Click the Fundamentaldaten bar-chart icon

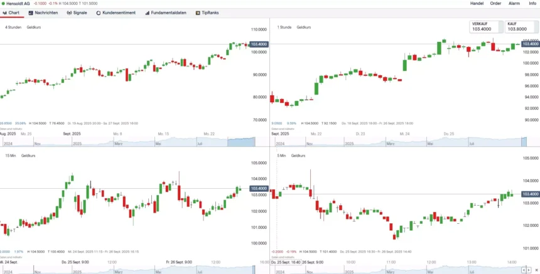147,13
